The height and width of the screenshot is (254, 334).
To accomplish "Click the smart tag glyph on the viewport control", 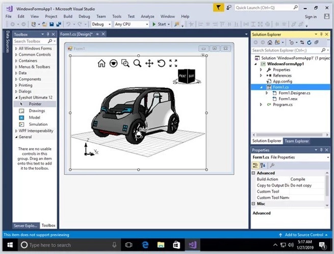I will click(203, 55).
